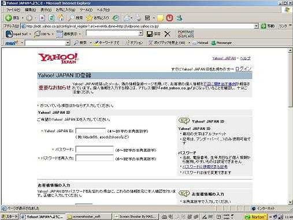This screenshot has width=293, height=220.
Task: Open the Favorites menu
Action: 65,10
